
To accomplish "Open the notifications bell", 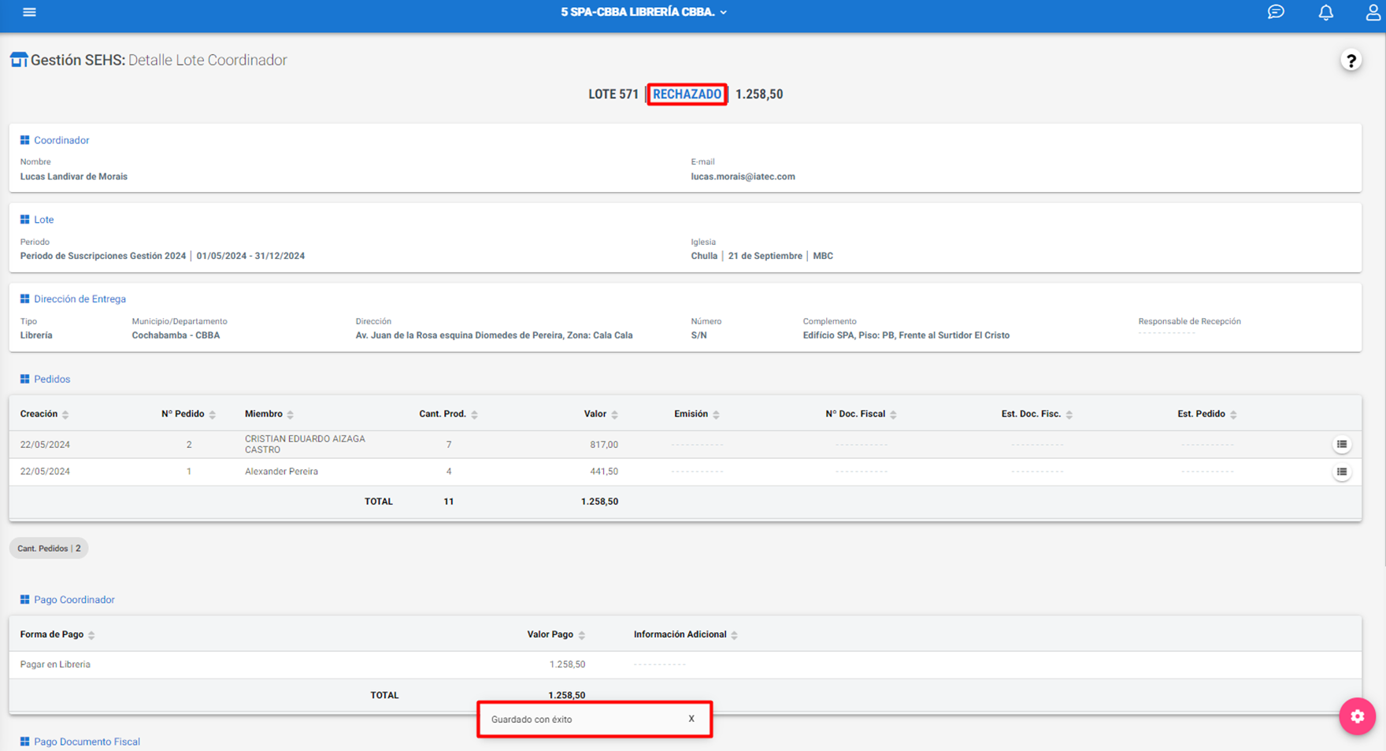I will [x=1326, y=12].
